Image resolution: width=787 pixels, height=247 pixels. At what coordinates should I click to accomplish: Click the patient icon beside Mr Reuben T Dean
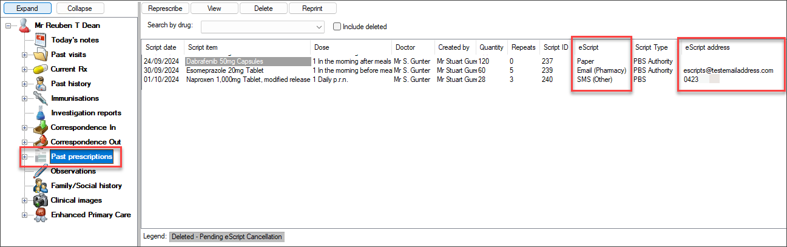coord(24,25)
